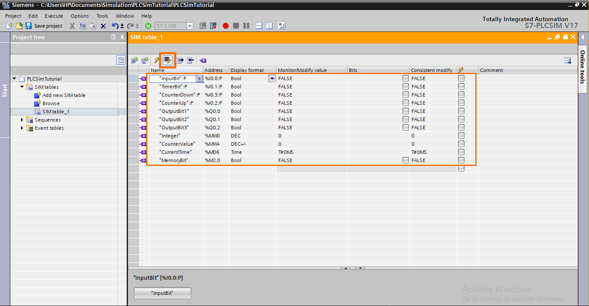This screenshot has height=306, width=589.
Task: Click the Import SIM table icon
Action: click(x=190, y=60)
